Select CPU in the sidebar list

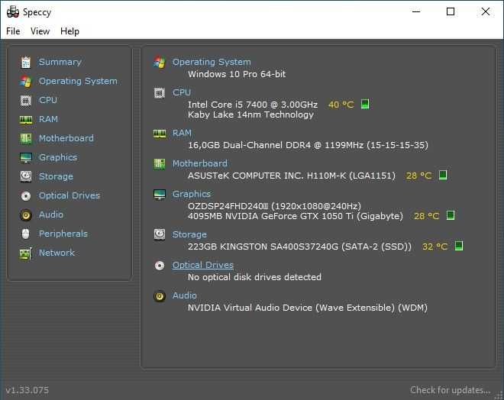tap(48, 100)
